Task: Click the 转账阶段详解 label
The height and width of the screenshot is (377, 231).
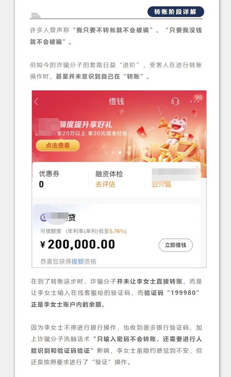Action: coord(175,12)
